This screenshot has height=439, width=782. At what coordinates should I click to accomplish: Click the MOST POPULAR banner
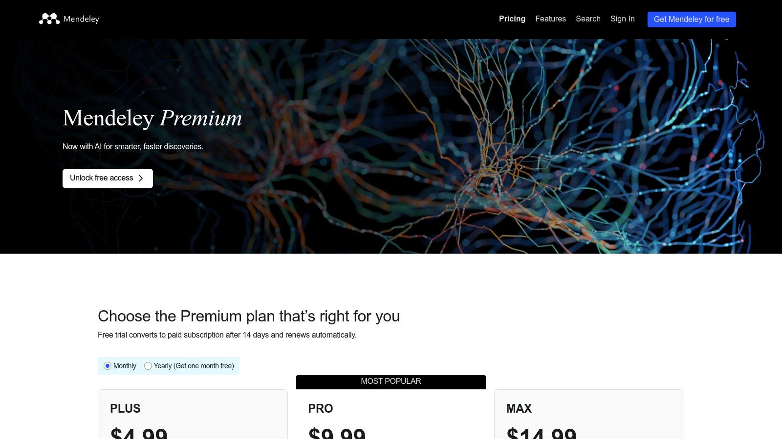click(x=391, y=381)
